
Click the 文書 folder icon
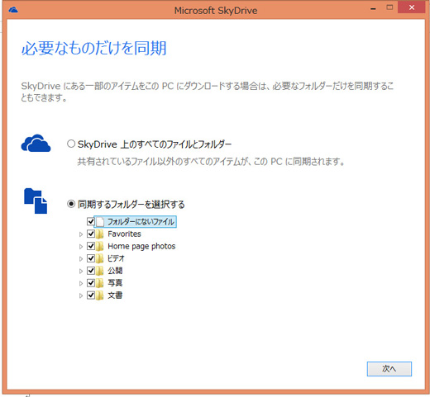[100, 295]
